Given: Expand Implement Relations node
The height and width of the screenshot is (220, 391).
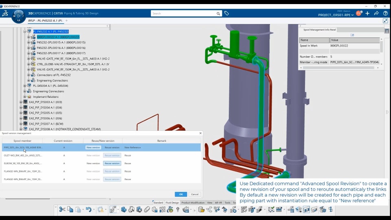Looking at the screenshot, I should tap(25, 97).
